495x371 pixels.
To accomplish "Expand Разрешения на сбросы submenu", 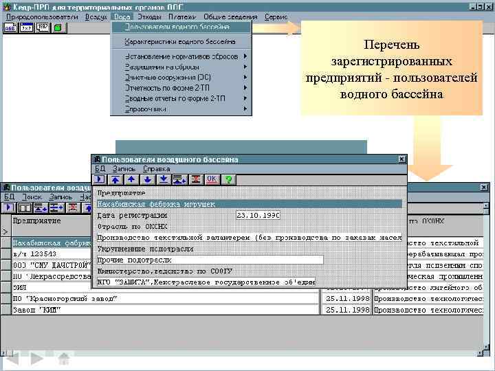I will 181,67.
